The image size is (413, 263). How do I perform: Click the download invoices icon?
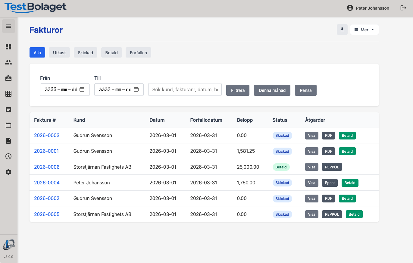342,30
